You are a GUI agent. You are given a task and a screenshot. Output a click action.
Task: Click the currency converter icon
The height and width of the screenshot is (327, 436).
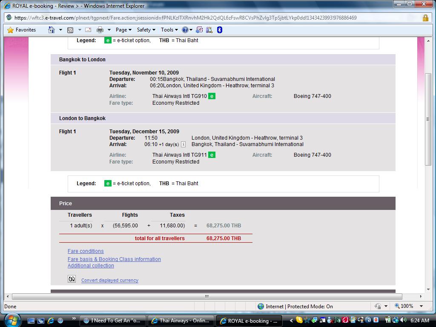coord(72,279)
